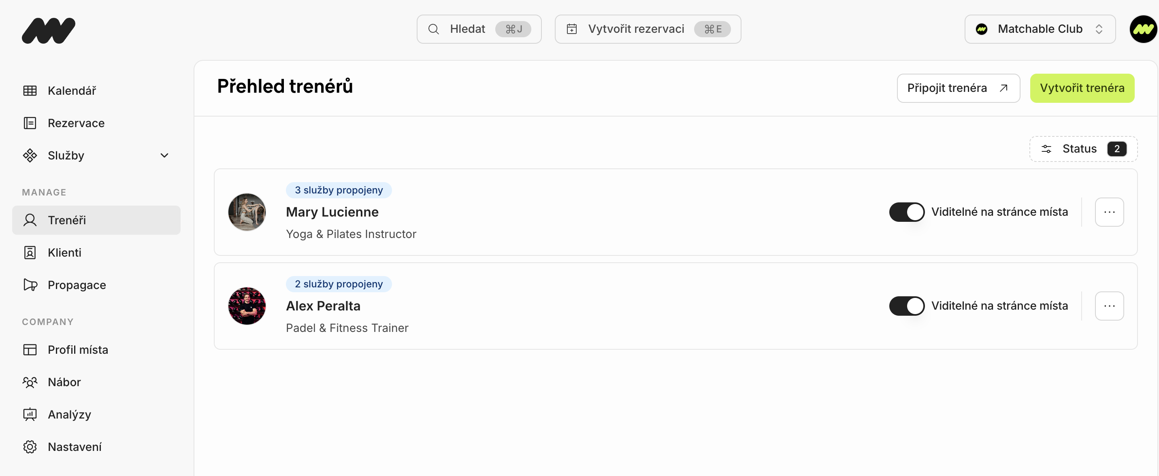
Task: Open more options for Mary Lucienne
Action: pyautogui.click(x=1109, y=212)
